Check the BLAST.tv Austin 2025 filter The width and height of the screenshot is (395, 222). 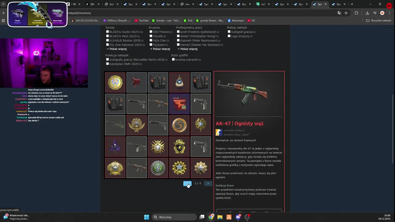pyautogui.click(x=107, y=32)
